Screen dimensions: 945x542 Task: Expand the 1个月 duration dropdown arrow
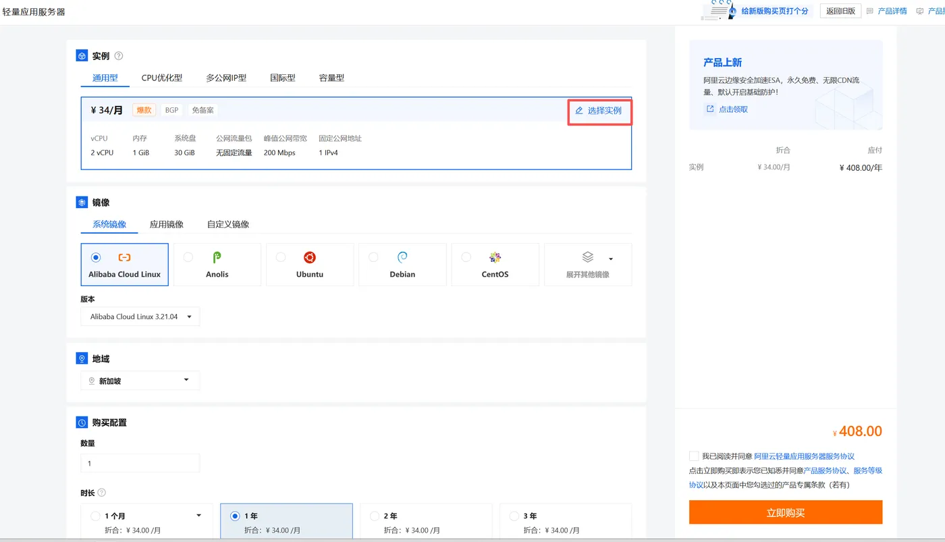pos(199,516)
